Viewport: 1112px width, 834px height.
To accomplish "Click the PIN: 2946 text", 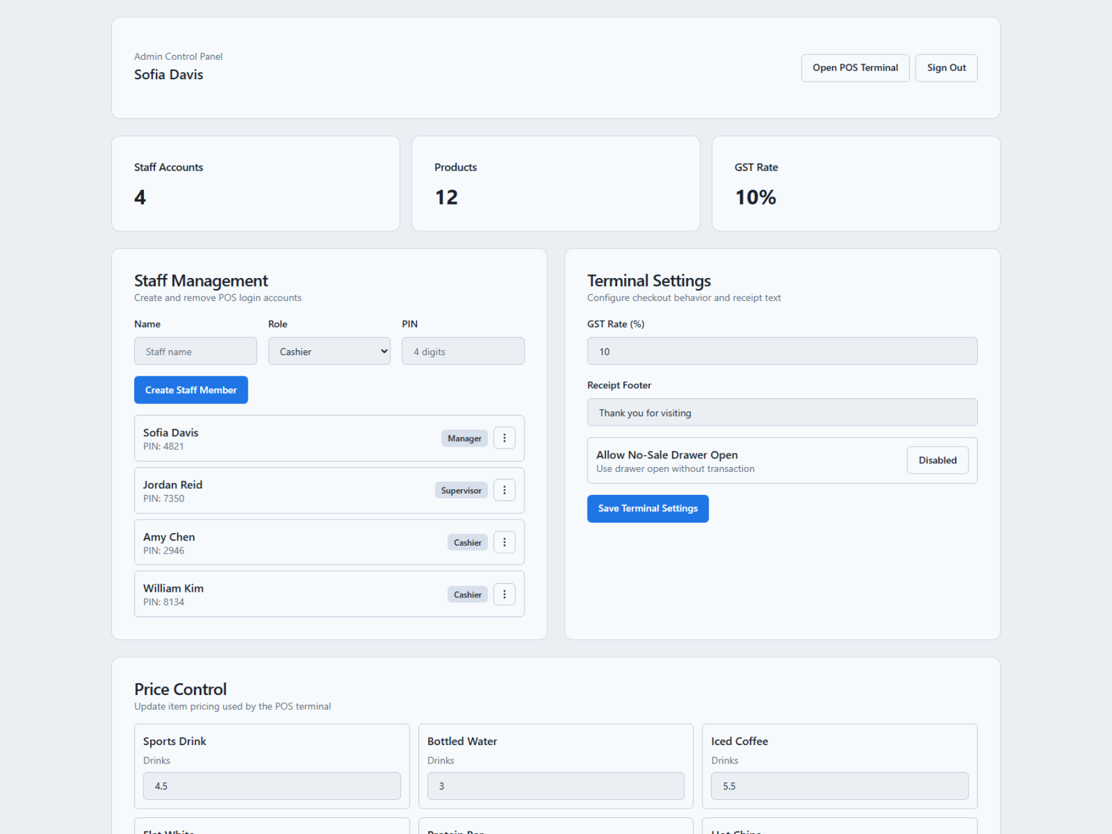I will (x=164, y=550).
